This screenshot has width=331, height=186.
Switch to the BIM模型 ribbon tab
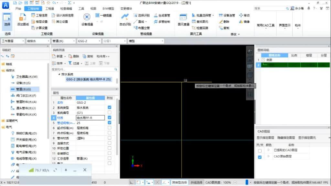[x=108, y=9]
